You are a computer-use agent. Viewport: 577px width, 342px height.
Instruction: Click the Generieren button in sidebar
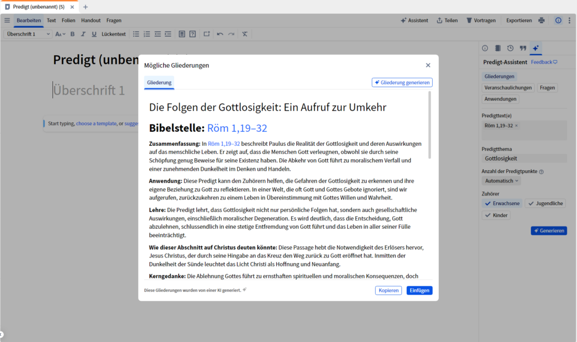click(549, 230)
